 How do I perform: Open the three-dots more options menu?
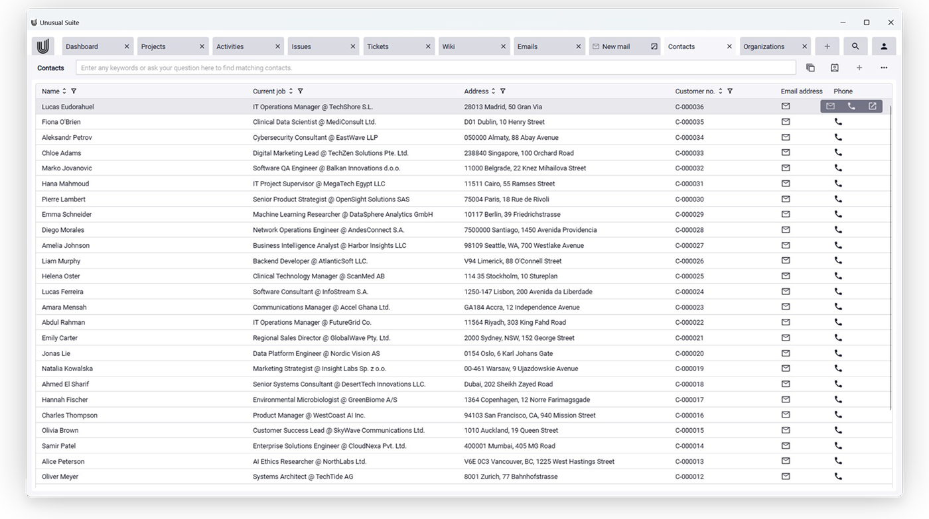(x=884, y=68)
